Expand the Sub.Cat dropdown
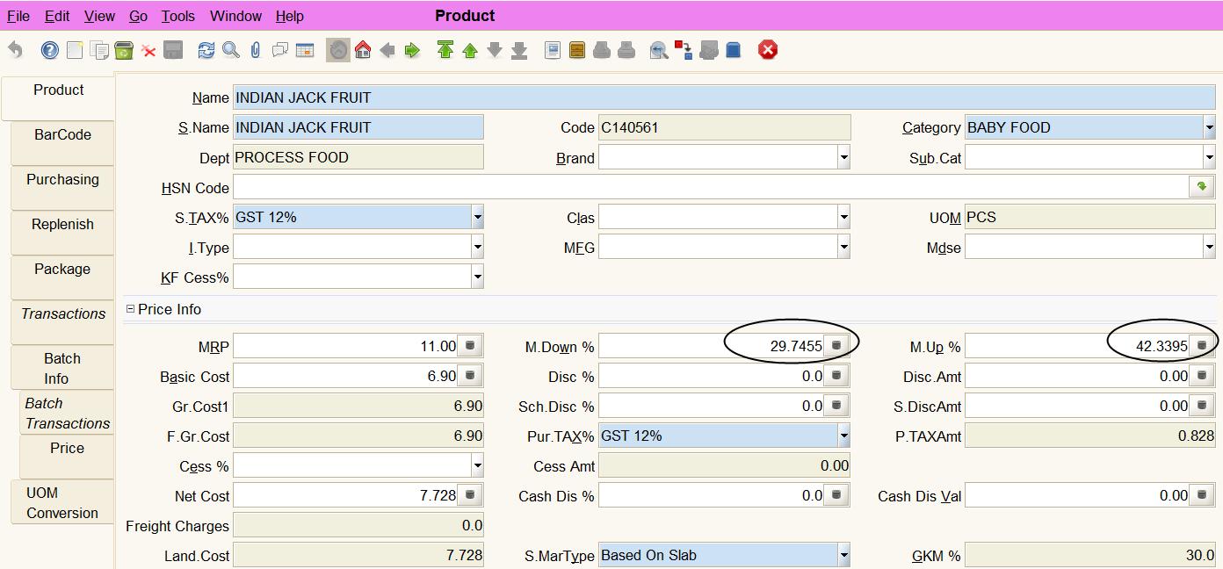 coord(1209,158)
